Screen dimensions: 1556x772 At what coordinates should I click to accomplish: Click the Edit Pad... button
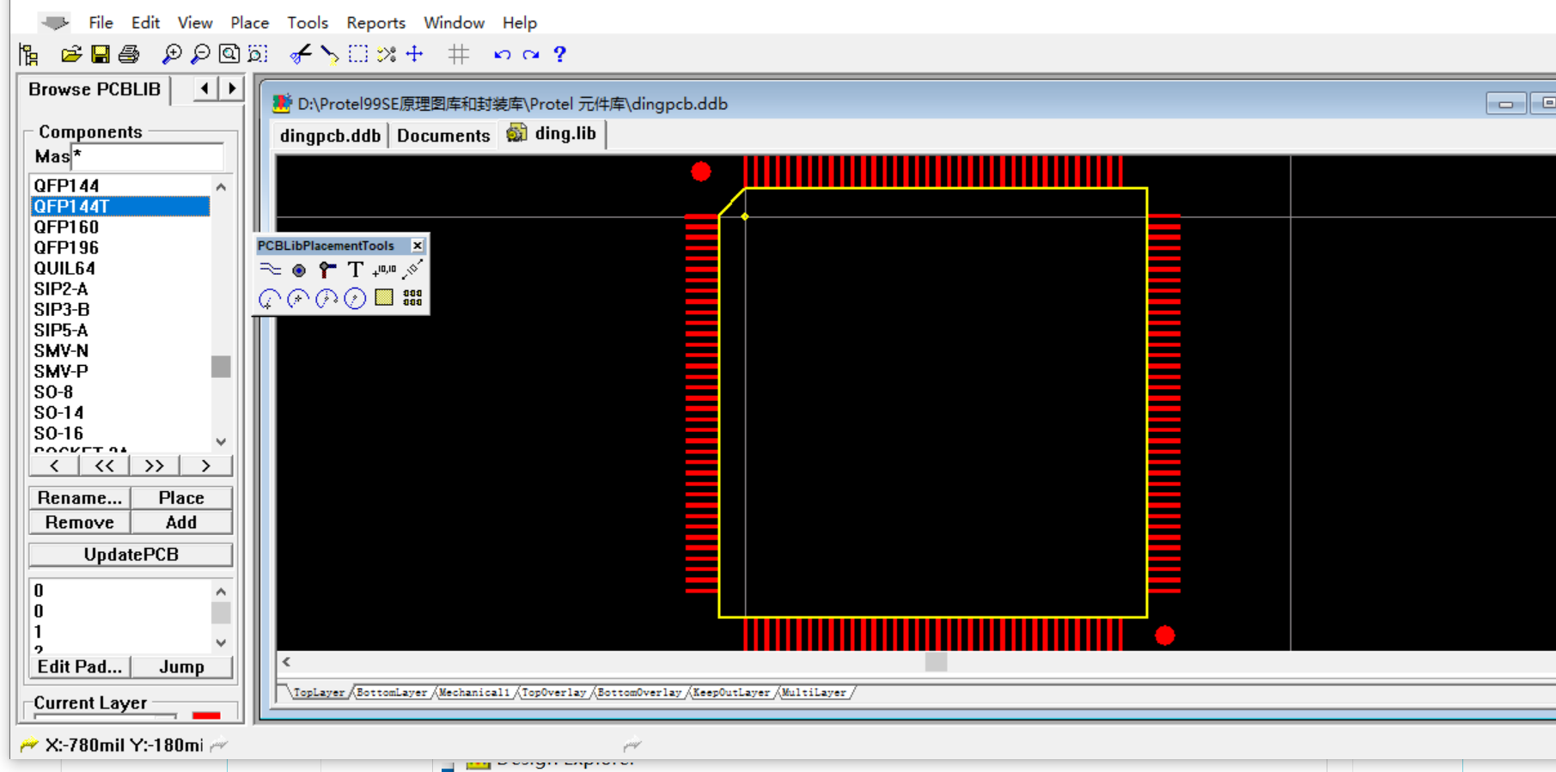tap(80, 666)
